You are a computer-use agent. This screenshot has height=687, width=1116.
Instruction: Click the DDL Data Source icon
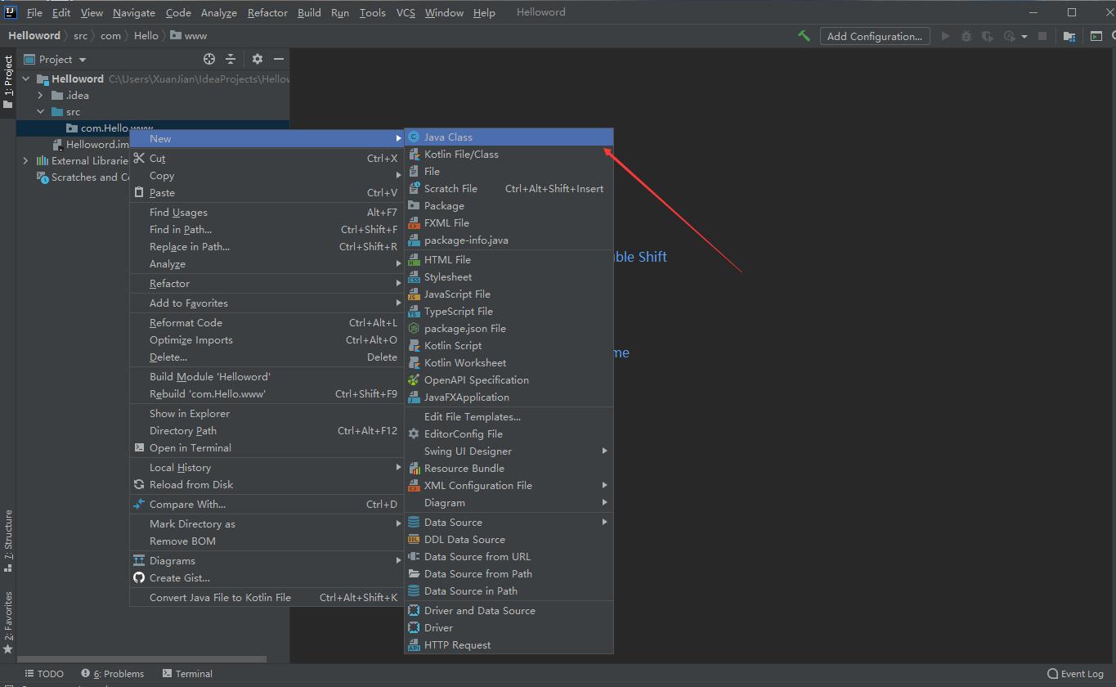tap(414, 540)
